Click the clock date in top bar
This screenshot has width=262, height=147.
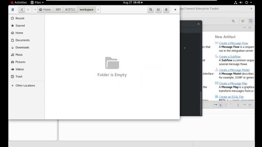tap(133, 2)
